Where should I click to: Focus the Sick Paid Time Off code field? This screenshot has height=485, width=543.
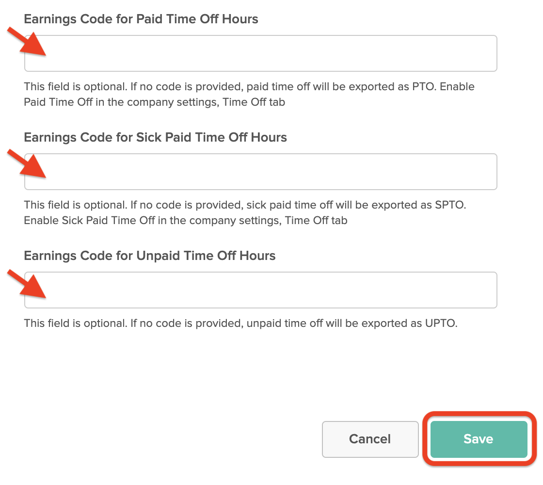pos(261,172)
